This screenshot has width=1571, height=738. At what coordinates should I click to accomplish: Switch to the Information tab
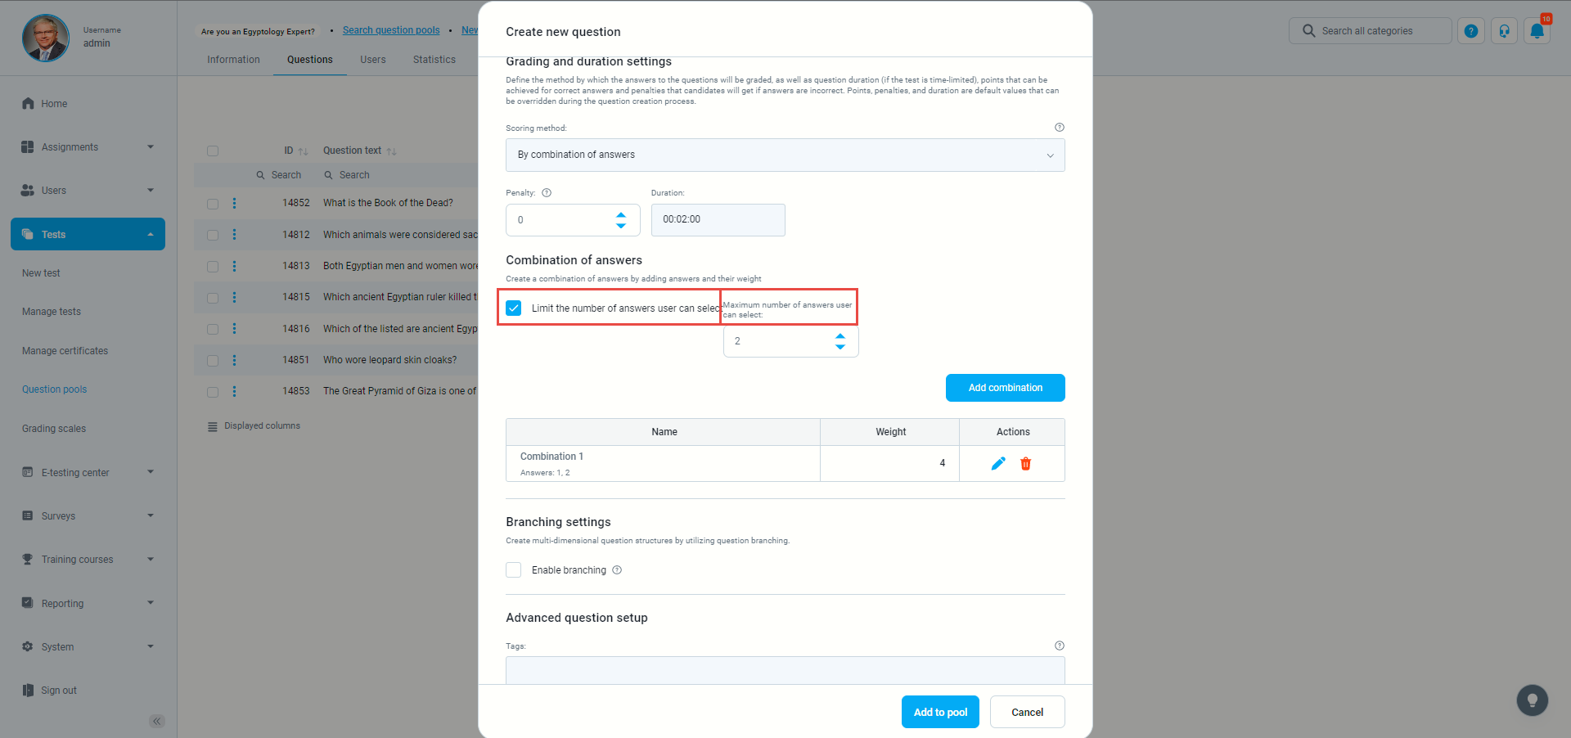pos(233,60)
